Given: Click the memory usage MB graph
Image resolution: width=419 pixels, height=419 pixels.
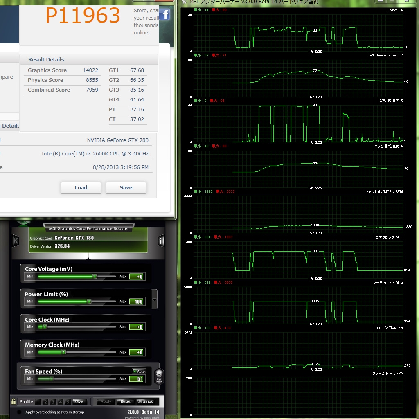Looking at the screenshot, I should tap(298, 351).
